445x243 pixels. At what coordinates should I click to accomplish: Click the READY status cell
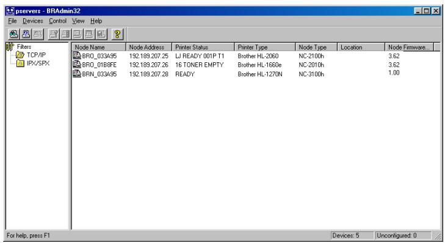point(185,74)
